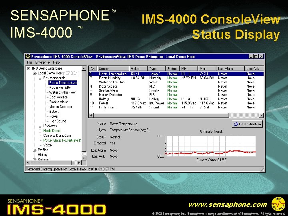Click the IMS Solution logo badge
Image resolution: width=288 pixels, height=216 pixels.
click(278, 204)
